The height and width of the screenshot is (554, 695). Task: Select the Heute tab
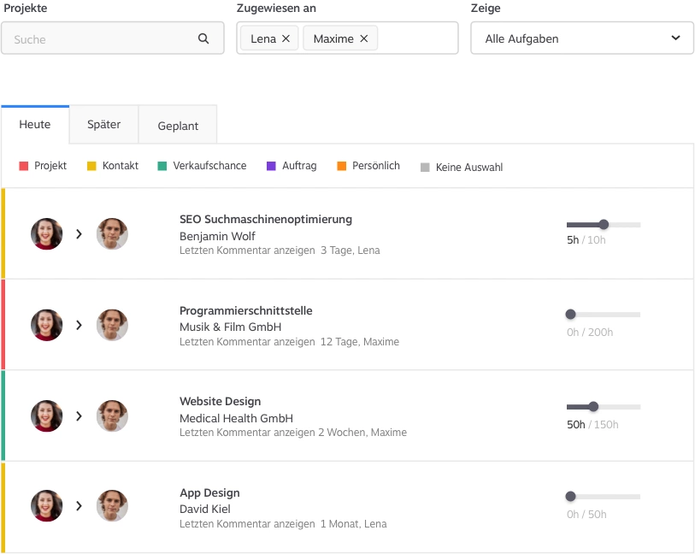35,125
